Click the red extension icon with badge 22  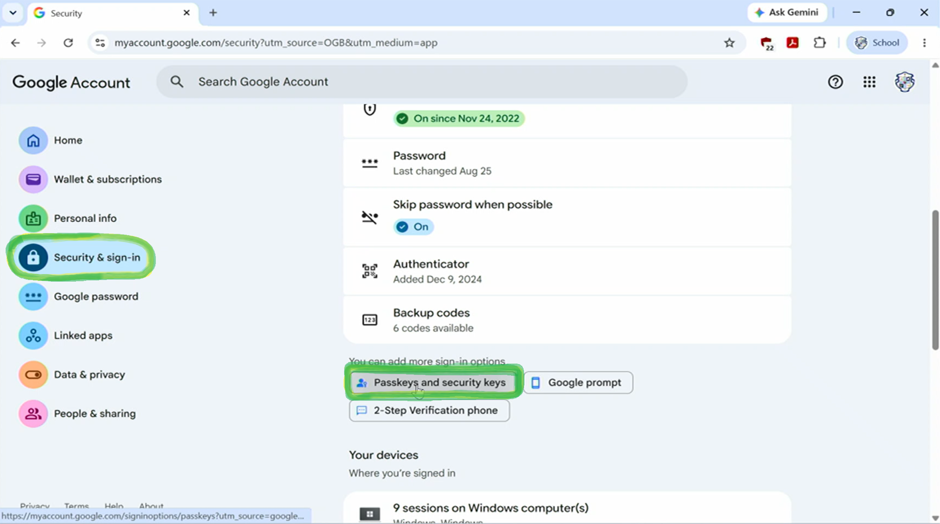766,43
